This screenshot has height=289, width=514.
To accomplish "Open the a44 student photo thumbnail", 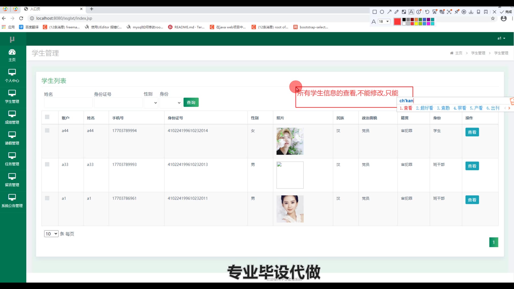I will tap(290, 141).
